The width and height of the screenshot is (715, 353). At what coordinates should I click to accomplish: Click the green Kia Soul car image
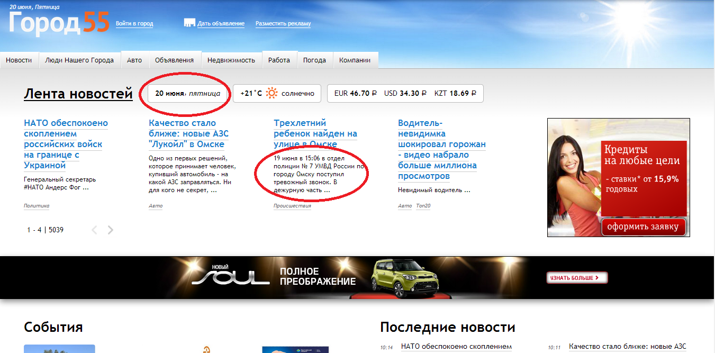click(404, 278)
